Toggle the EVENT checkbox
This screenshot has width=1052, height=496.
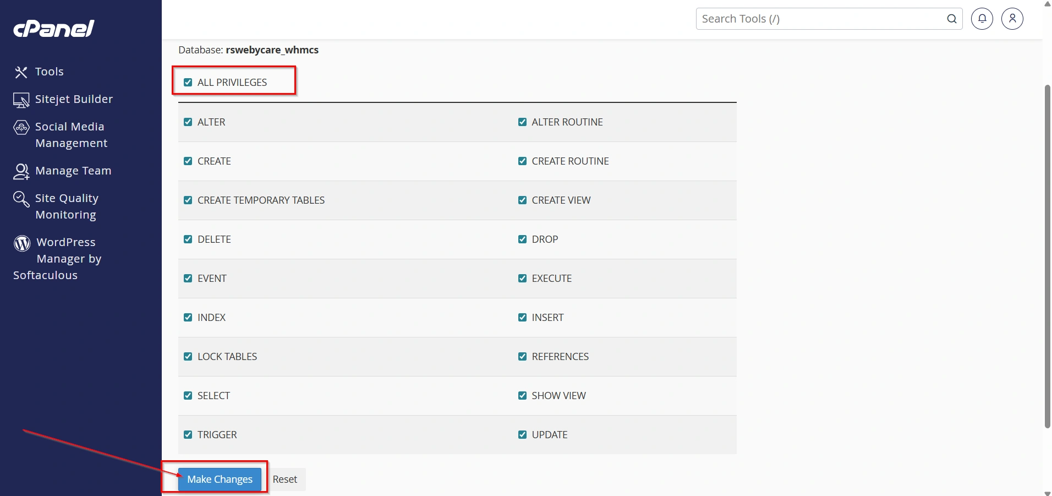click(188, 279)
